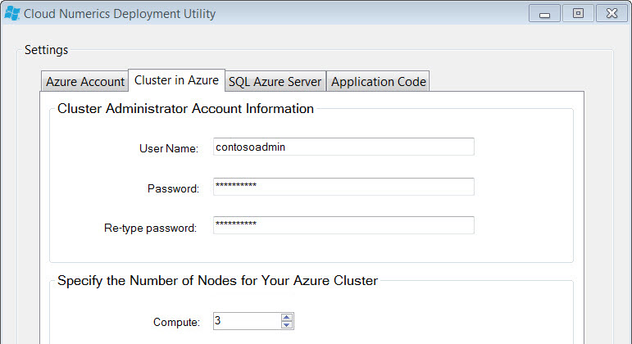Click the Cluster Administrator Account Information heading

(185, 108)
